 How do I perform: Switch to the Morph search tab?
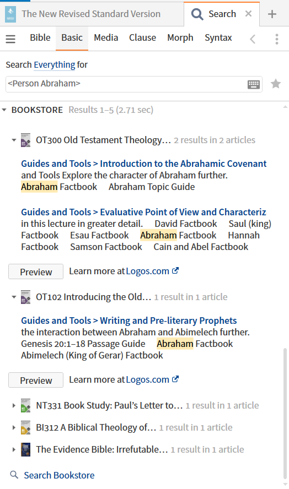(x=180, y=38)
